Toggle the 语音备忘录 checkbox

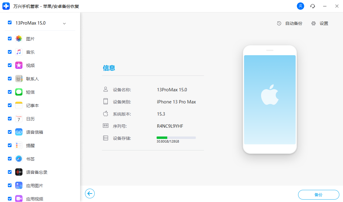tap(10, 172)
